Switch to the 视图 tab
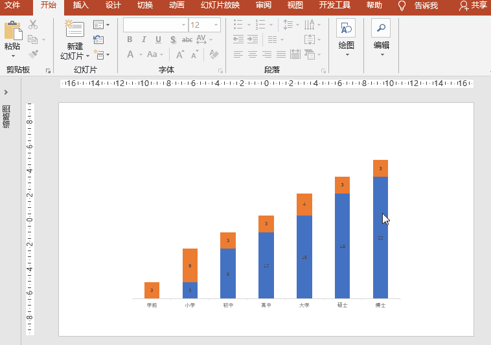Screen dimensions: 491x345 point(295,5)
